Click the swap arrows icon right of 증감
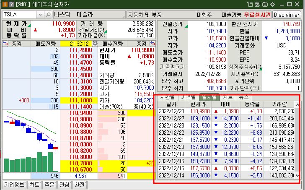This screenshot has height=190, width=305. pos(152,43)
